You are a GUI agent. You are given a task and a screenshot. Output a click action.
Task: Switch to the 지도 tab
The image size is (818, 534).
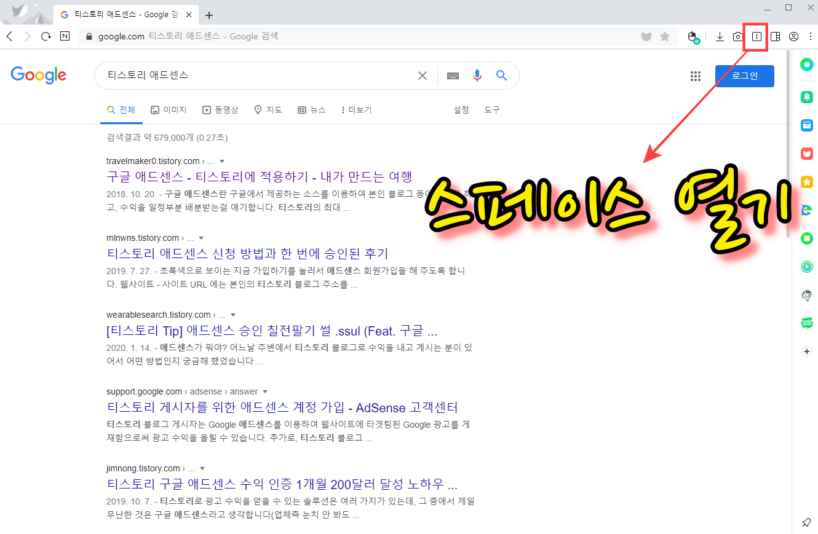pyautogui.click(x=268, y=110)
